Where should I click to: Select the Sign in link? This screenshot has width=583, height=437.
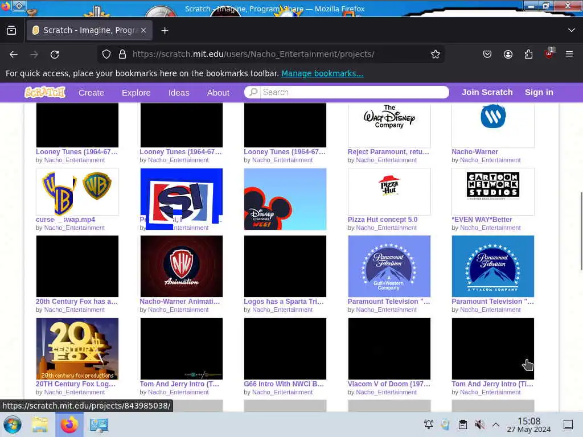pyautogui.click(x=539, y=92)
